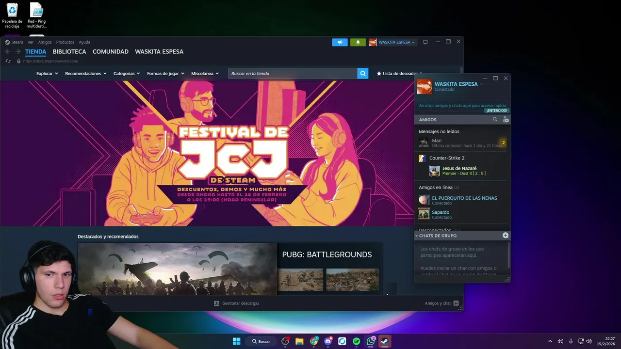Click the forward navigation arrow in Steam
Screen dimensions: 621x349
coord(18,52)
